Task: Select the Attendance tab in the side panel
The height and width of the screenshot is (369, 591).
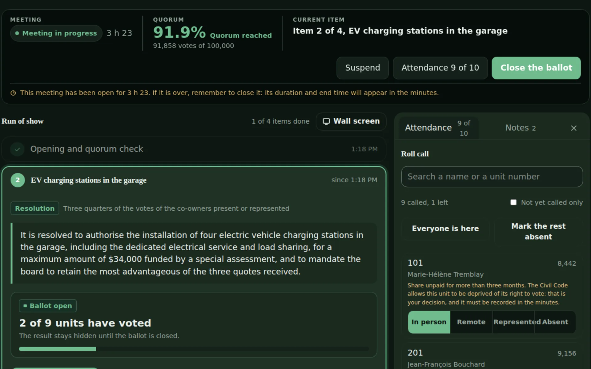Action: [439, 128]
